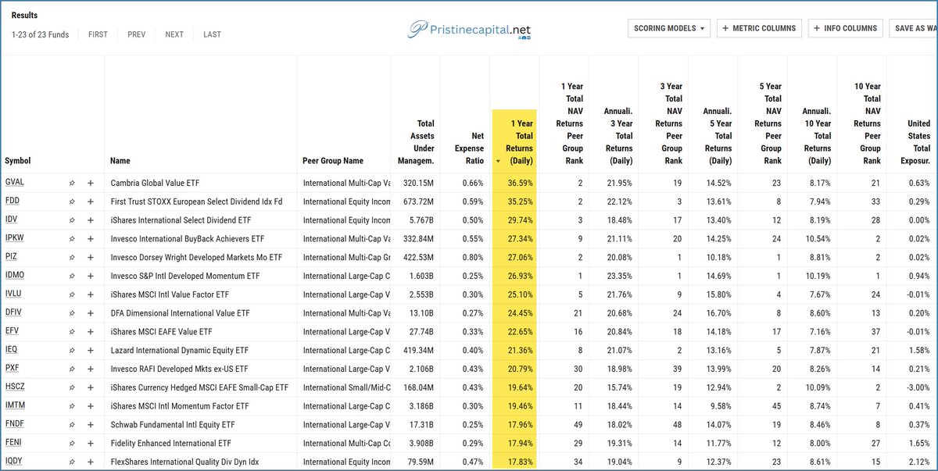This screenshot has width=938, height=471.
Task: Toggle sort arrow on 1 Year Total Returns column
Action: 499,162
